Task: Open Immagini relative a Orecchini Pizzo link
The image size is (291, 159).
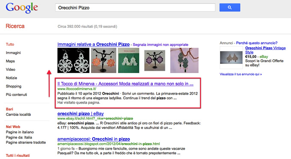Action: (93, 44)
